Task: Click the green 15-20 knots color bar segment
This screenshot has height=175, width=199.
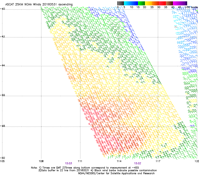Action: pyautogui.click(x=141, y=3)
